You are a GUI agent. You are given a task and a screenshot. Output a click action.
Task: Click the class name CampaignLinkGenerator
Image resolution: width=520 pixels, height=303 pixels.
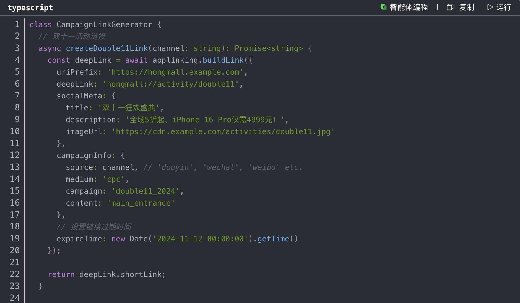coord(104,24)
